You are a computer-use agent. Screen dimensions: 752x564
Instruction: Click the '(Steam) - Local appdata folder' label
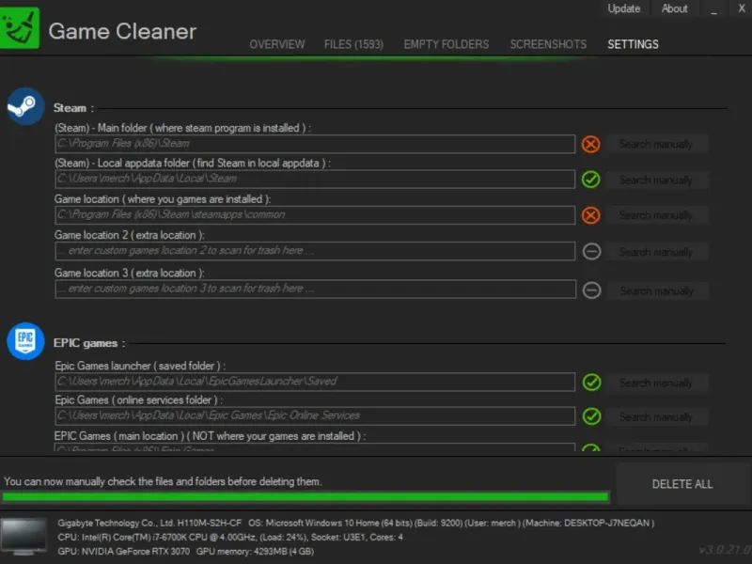click(x=193, y=163)
